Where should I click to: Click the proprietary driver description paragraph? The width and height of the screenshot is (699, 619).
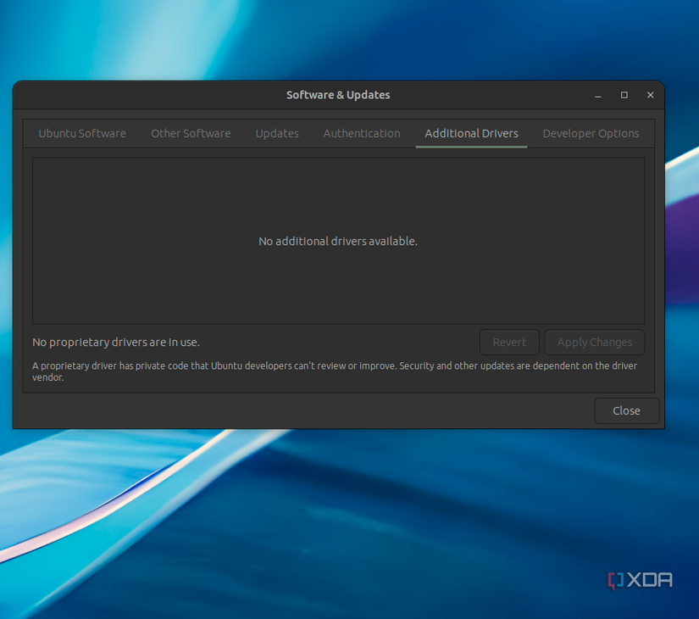tap(335, 371)
